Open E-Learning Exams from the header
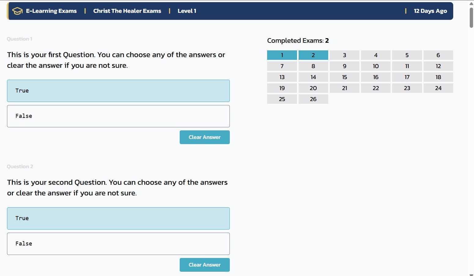 (x=51, y=11)
